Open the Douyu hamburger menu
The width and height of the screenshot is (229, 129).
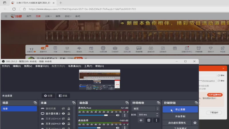[x=6, y=16]
